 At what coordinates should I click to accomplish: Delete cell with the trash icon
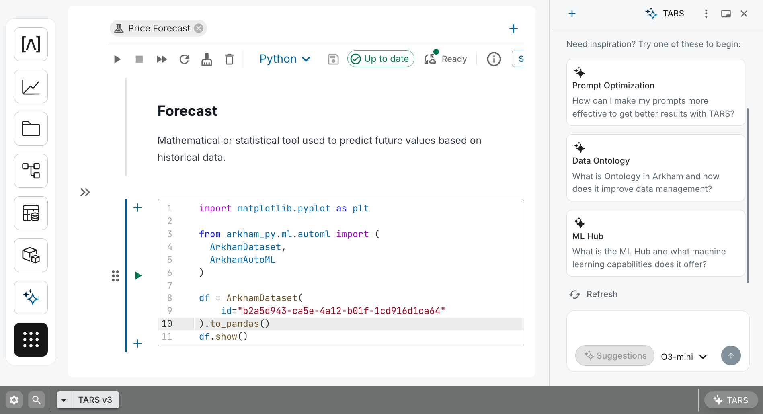229,59
